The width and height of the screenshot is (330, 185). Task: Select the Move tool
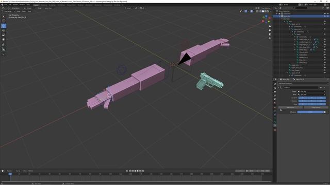[4, 26]
